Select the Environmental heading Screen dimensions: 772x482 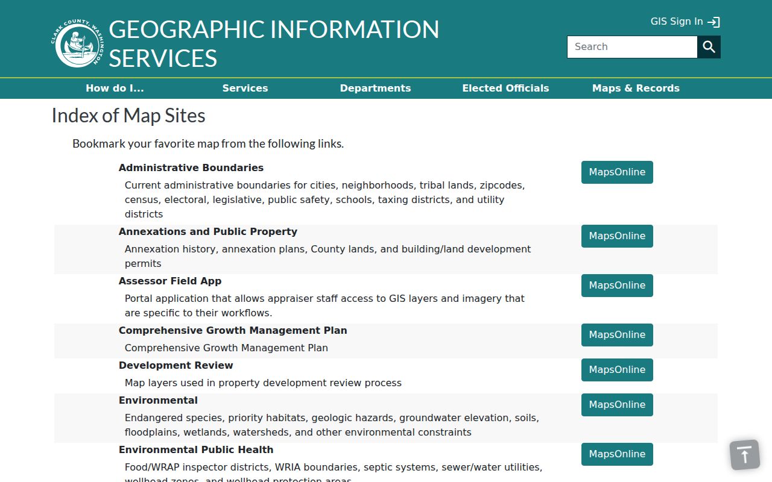[158, 400]
